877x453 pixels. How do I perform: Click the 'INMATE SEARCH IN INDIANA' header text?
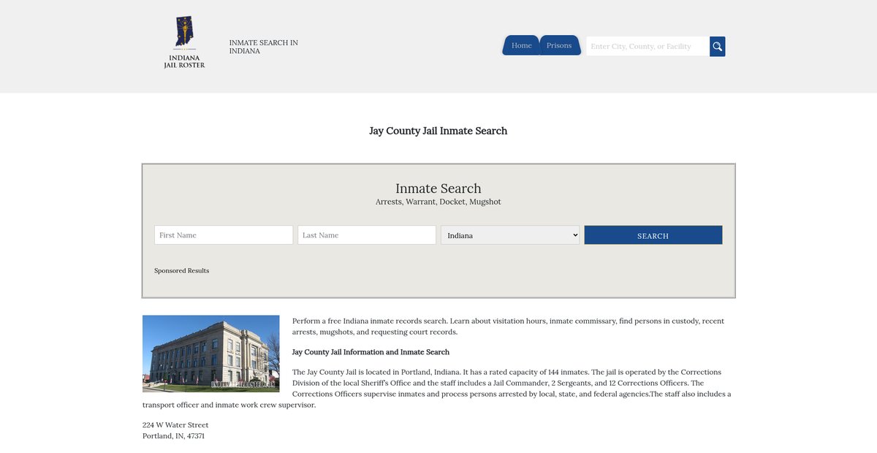[263, 47]
